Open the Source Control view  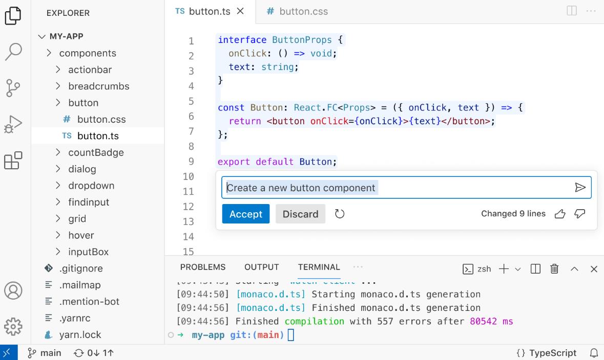tap(13, 88)
